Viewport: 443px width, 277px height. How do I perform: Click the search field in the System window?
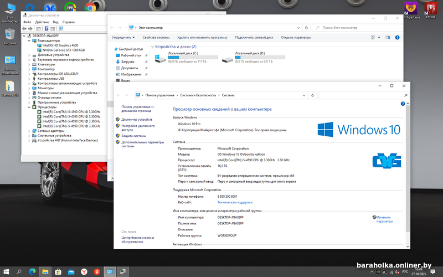[363, 95]
